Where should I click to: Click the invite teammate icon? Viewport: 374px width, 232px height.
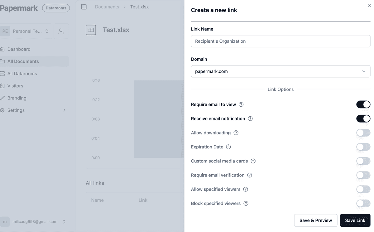[x=61, y=31]
